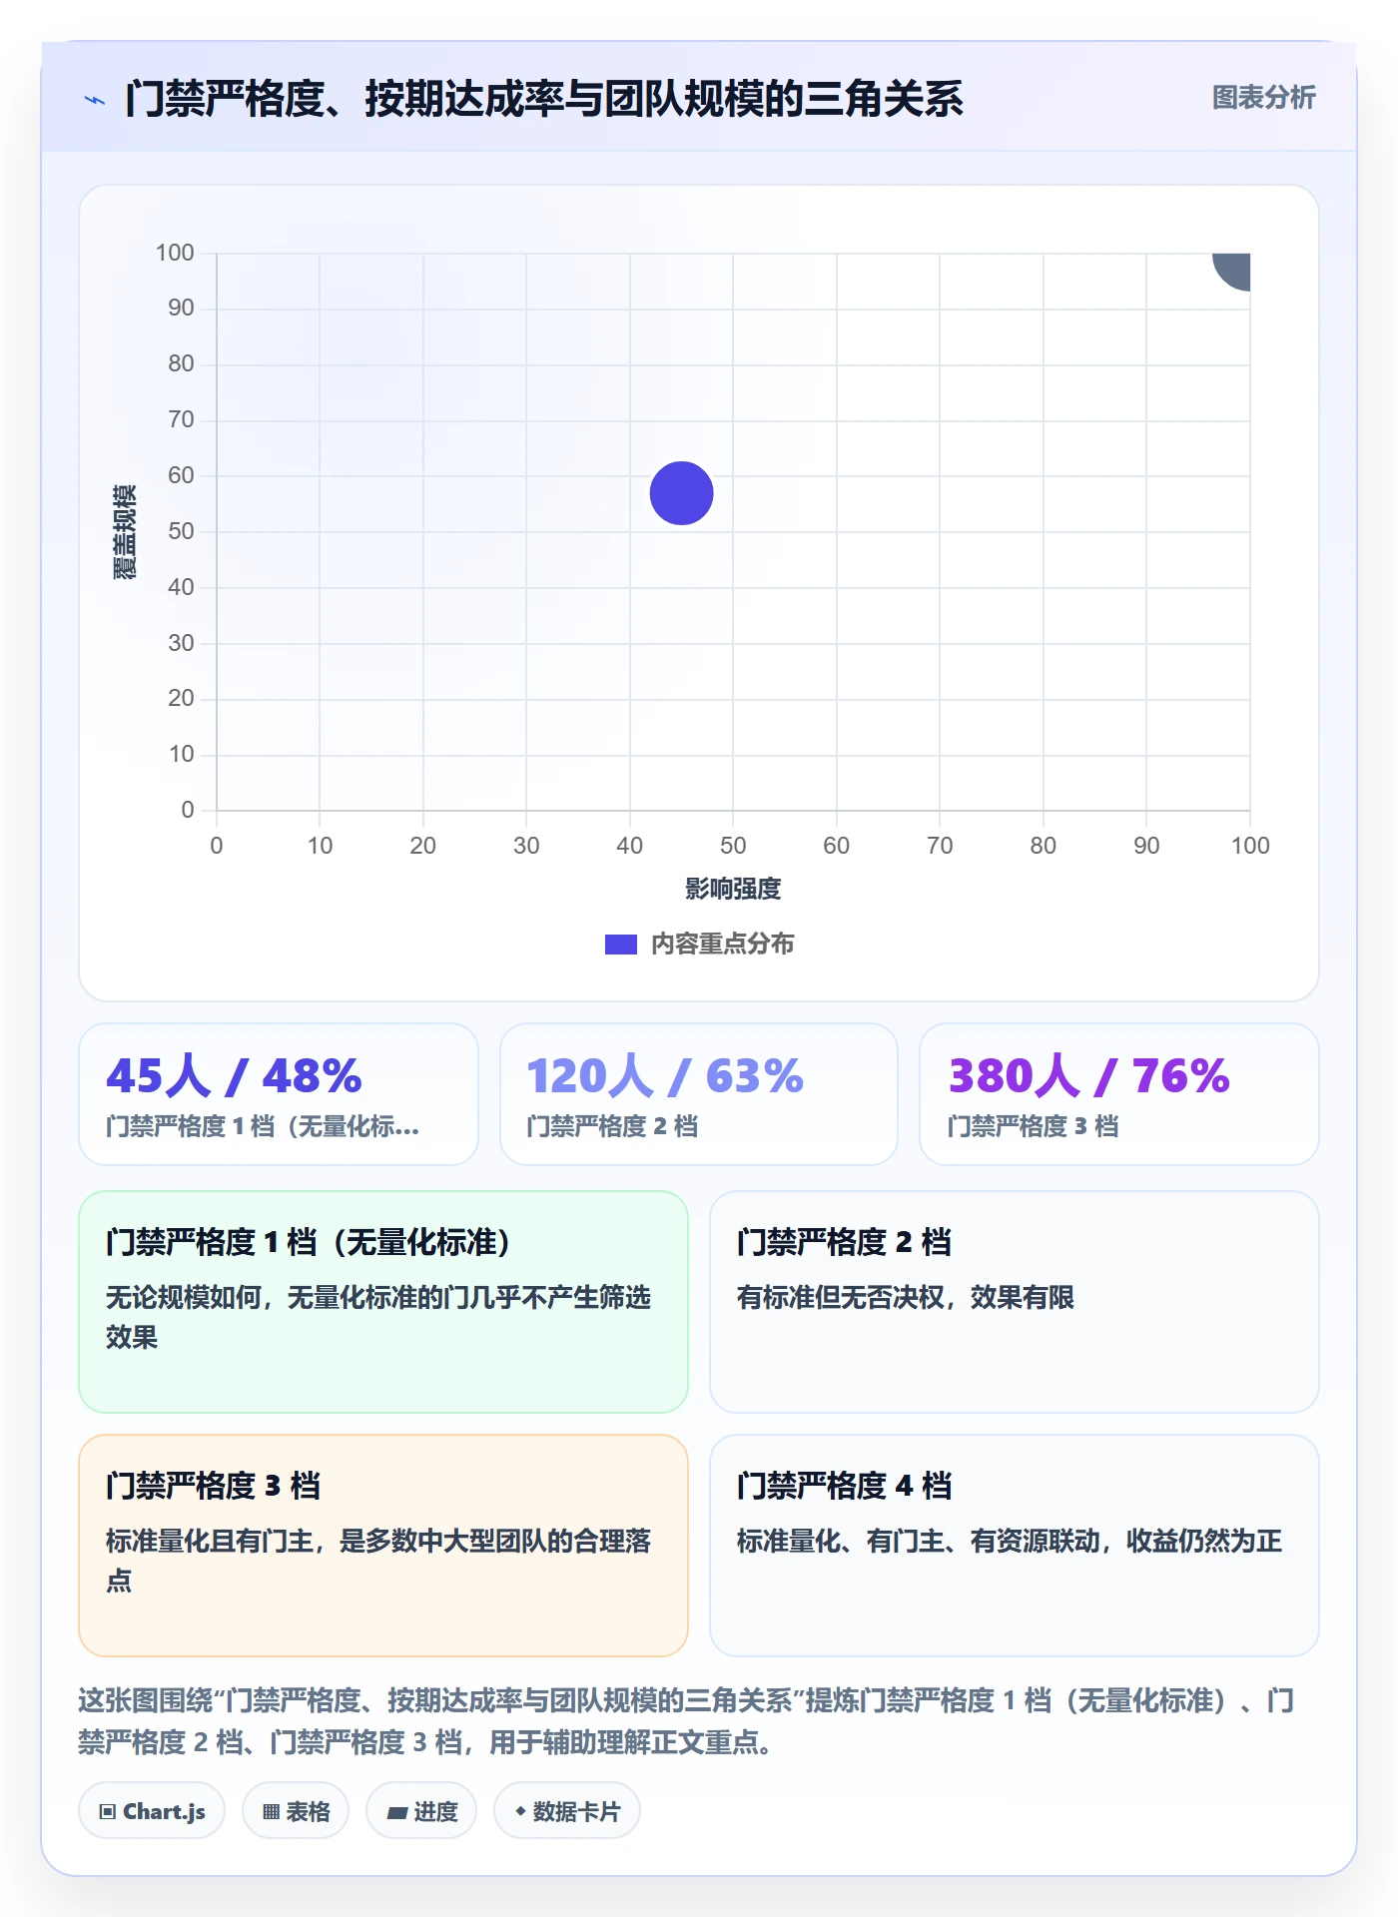
Task: Click the 表格 tag chip
Action: [296, 1811]
